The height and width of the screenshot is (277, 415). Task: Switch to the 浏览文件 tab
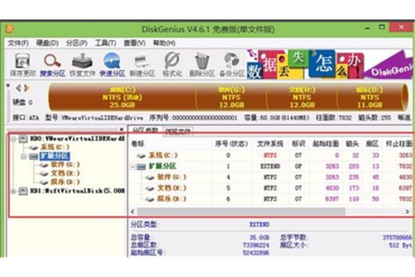coord(178,131)
